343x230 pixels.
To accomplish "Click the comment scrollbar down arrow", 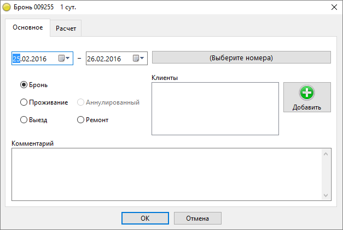I will [x=327, y=195].
